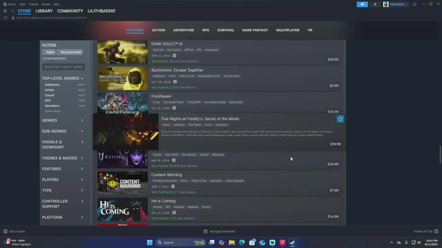Click the Board Game tag on Frosthaven

(236, 102)
